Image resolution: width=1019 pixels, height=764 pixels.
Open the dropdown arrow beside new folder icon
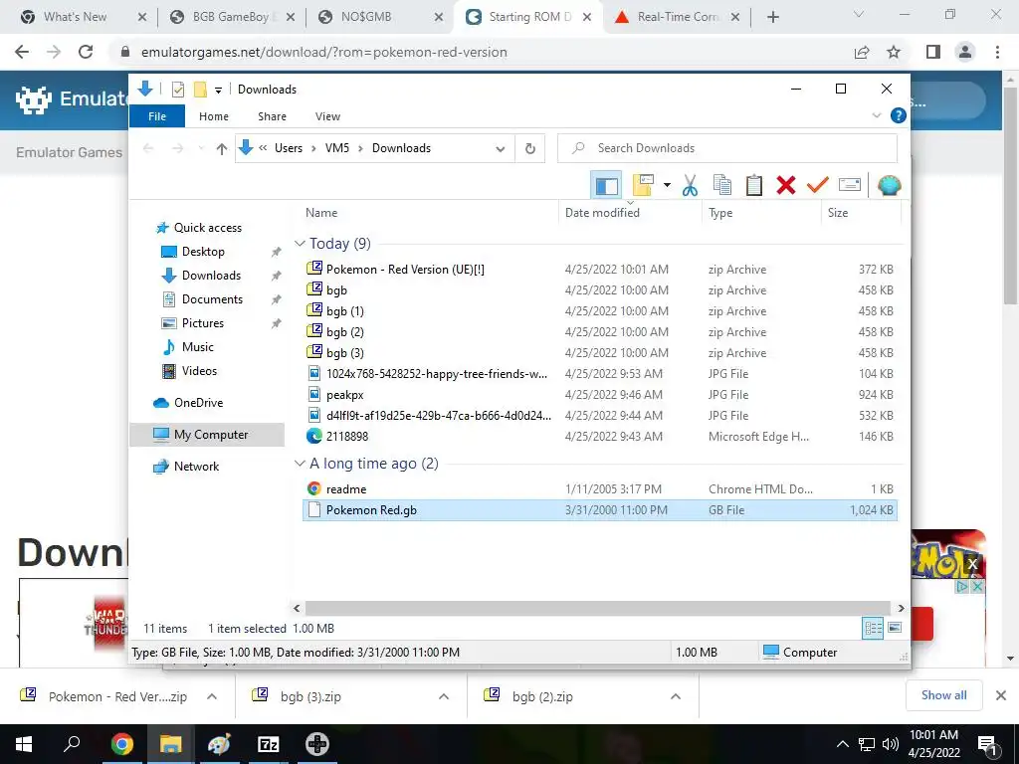667,186
